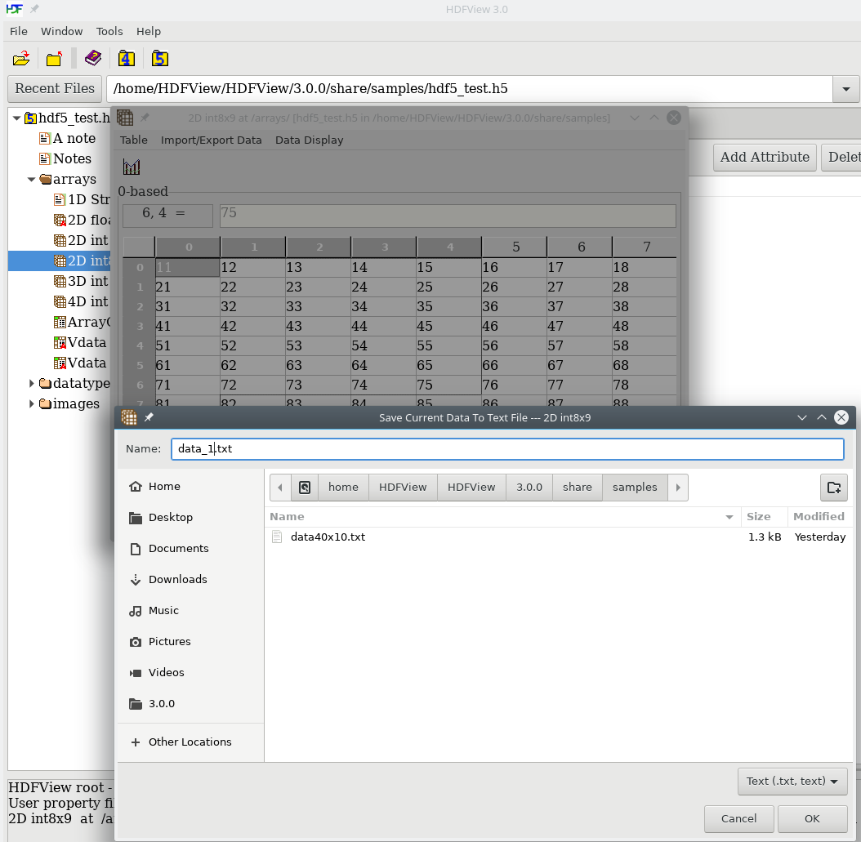Click table cell with value 16
The width and height of the screenshot is (861, 842).
click(x=514, y=267)
